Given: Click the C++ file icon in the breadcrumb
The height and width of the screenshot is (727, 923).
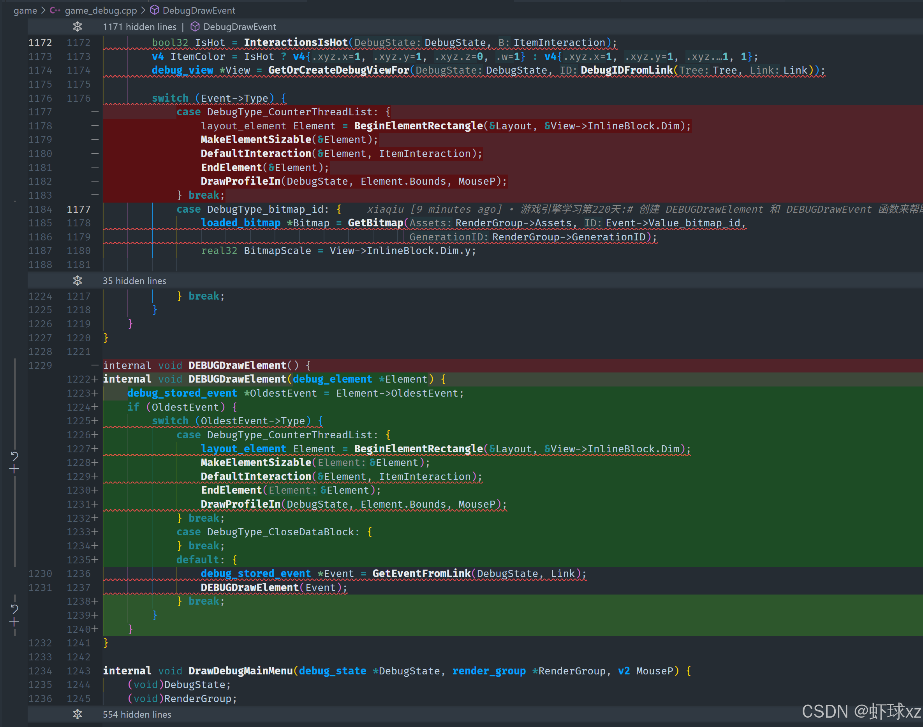Looking at the screenshot, I should pyautogui.click(x=55, y=10).
